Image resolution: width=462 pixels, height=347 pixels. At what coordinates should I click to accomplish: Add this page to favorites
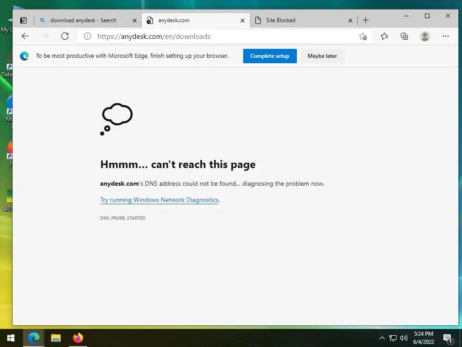(363, 36)
